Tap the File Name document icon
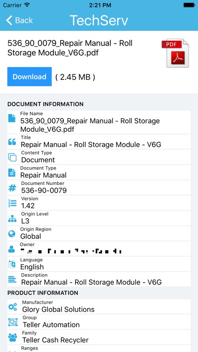The image size is (198, 352). (x=12, y=118)
